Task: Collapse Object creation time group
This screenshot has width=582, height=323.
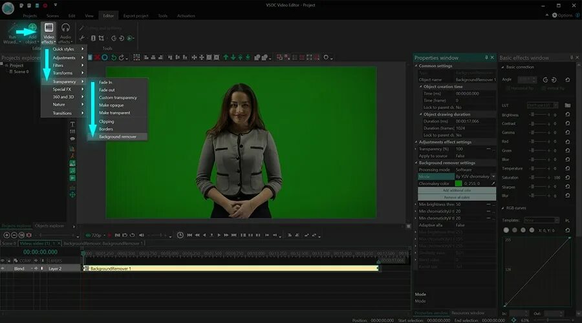Action: [x=420, y=87]
